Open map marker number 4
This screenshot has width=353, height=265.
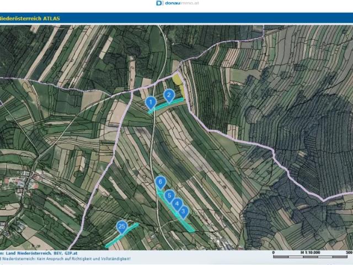click(177, 204)
